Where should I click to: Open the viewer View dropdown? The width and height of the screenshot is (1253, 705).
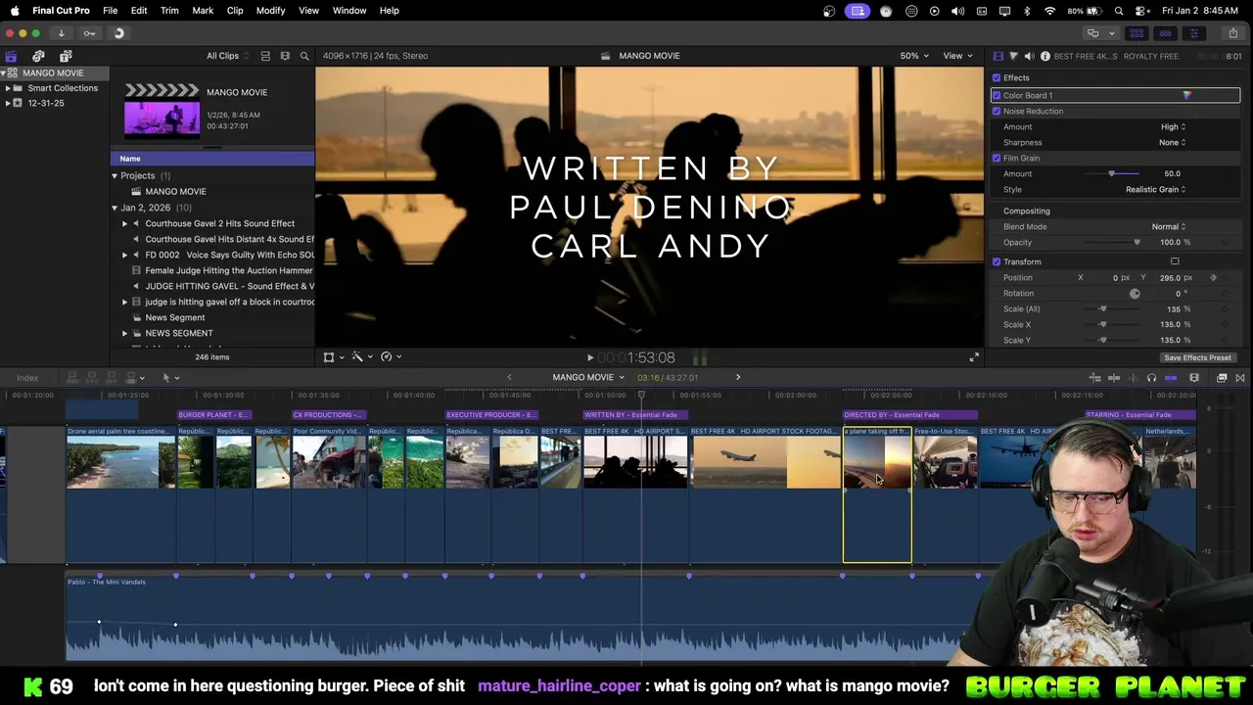click(x=957, y=56)
